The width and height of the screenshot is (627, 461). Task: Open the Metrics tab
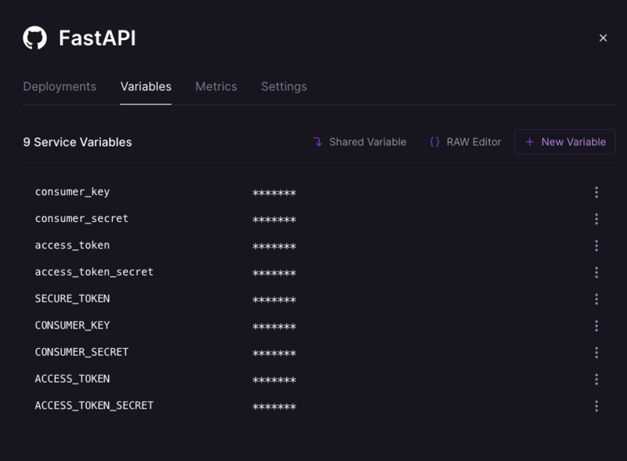point(216,86)
